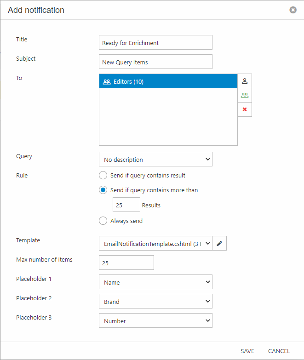Click the add single user icon
Screen dimensions: 304x360
click(x=245, y=81)
